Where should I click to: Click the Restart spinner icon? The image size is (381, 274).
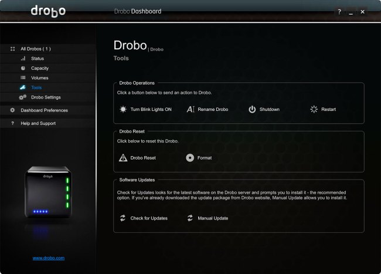(314, 109)
